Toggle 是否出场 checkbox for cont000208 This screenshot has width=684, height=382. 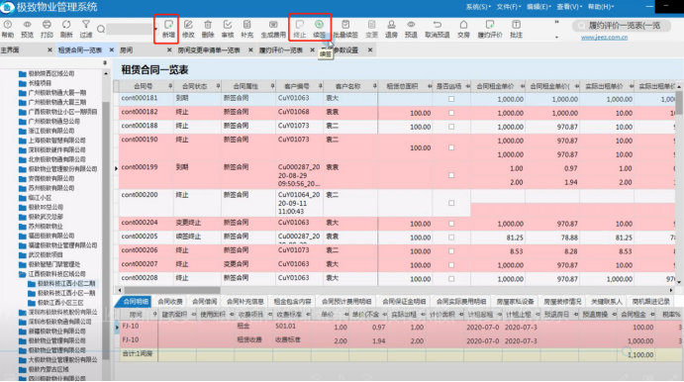click(451, 279)
